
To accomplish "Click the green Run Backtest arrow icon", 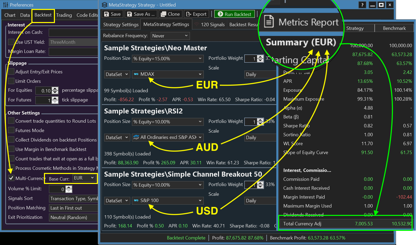I will pyautogui.click(x=220, y=14).
